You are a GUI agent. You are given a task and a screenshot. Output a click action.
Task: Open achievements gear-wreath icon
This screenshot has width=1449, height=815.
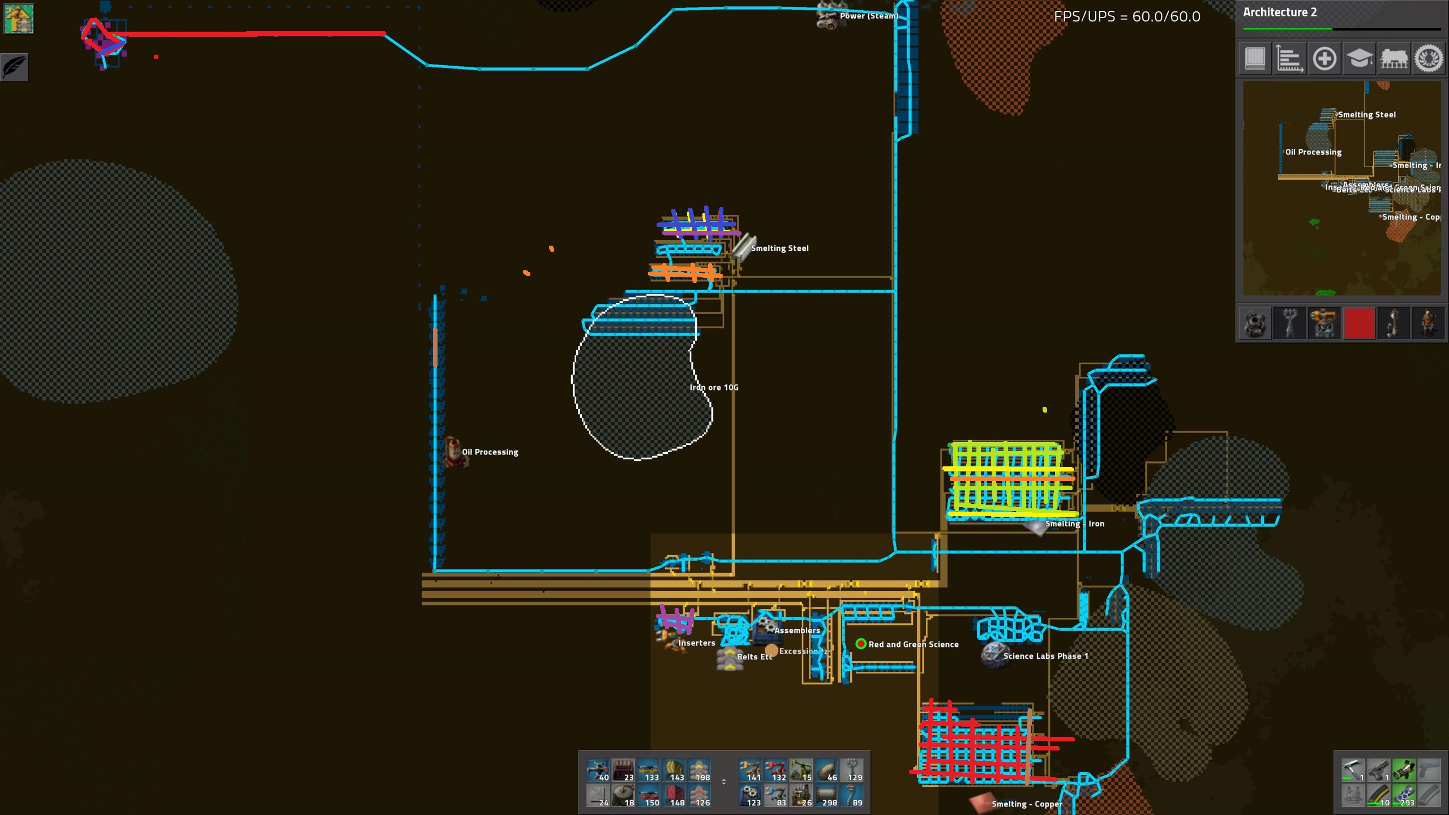[1429, 58]
